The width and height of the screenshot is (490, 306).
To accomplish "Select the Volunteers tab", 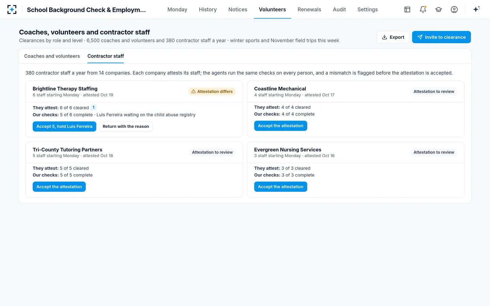I will (x=273, y=10).
